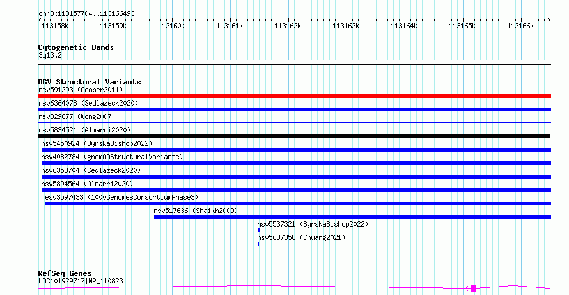Select the black nsv5834521 variant bar
The height and width of the screenshot is (295, 569).
(x=294, y=136)
